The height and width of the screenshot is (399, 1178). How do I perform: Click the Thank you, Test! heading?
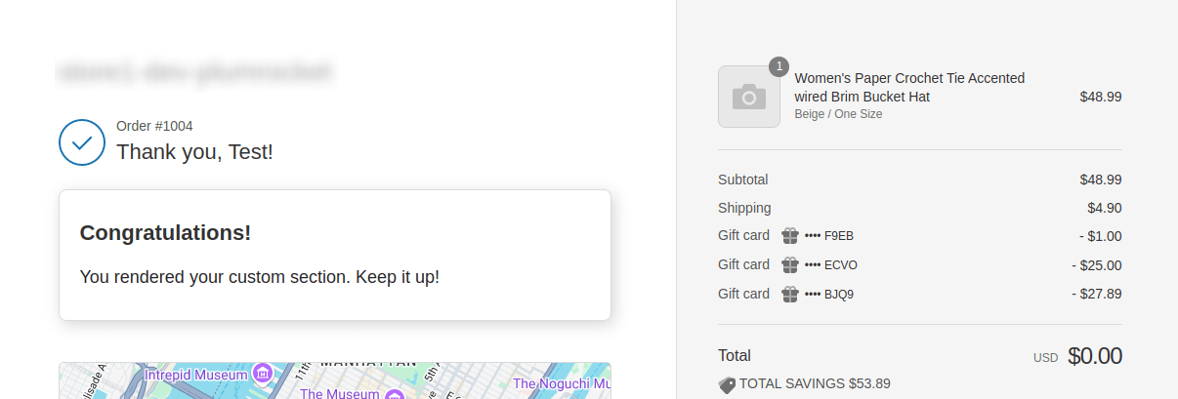click(x=195, y=152)
